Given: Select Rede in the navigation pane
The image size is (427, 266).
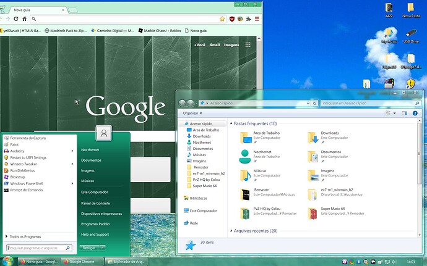Looking at the screenshot, I should [x=191, y=223].
